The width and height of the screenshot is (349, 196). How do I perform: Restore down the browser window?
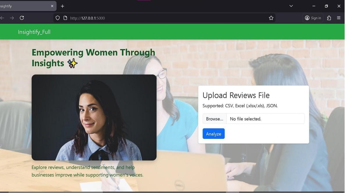pyautogui.click(x=326, y=6)
